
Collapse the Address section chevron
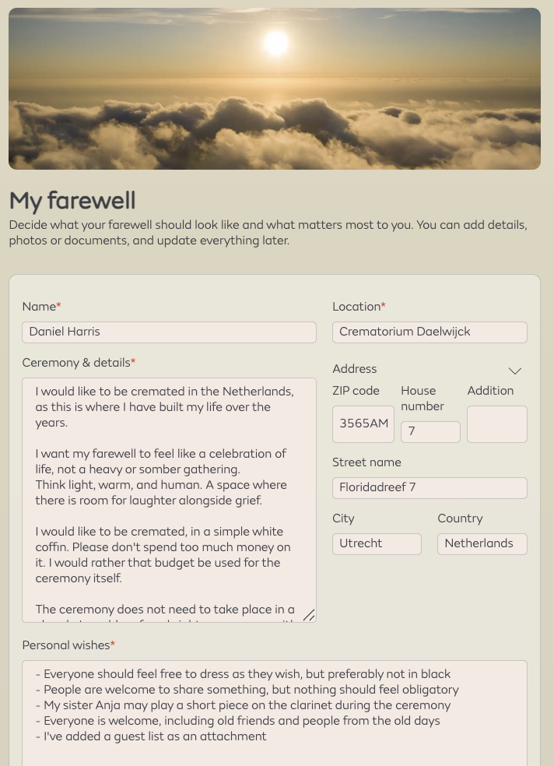point(515,371)
